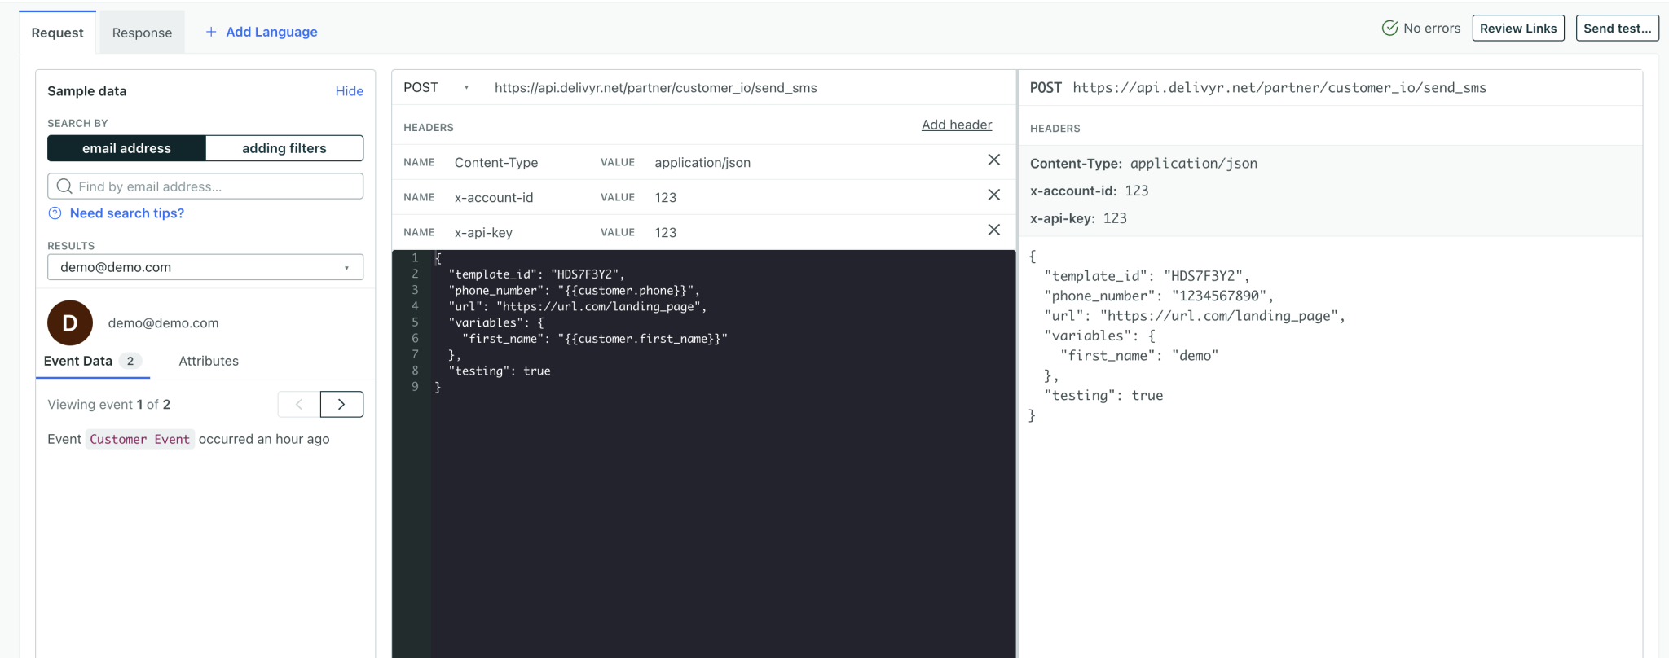Click the Event Data count badge 2
The width and height of the screenshot is (1669, 658).
[130, 361]
